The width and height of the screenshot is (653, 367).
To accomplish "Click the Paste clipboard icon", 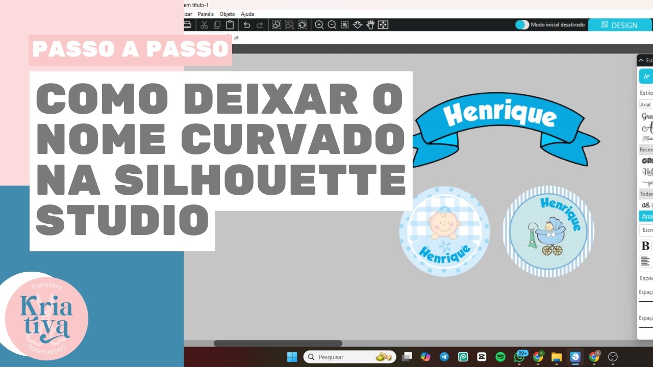I will coord(230,24).
